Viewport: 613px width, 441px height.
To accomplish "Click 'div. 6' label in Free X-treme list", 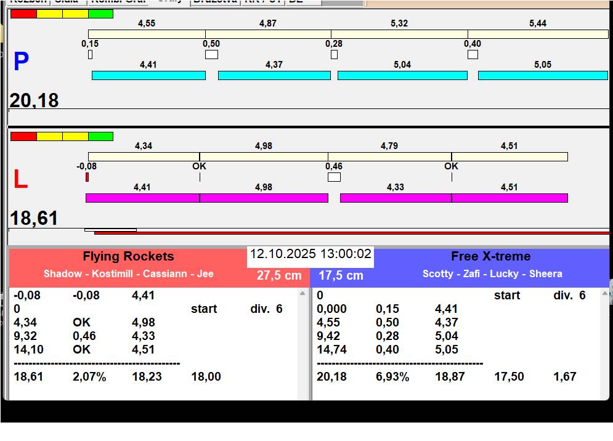I will [x=569, y=296].
